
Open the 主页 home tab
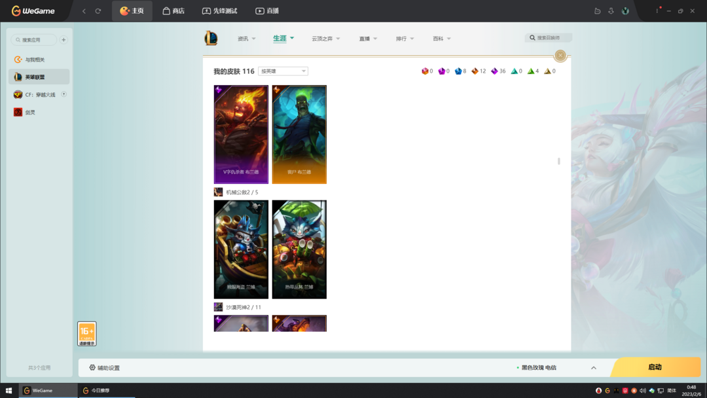(132, 11)
